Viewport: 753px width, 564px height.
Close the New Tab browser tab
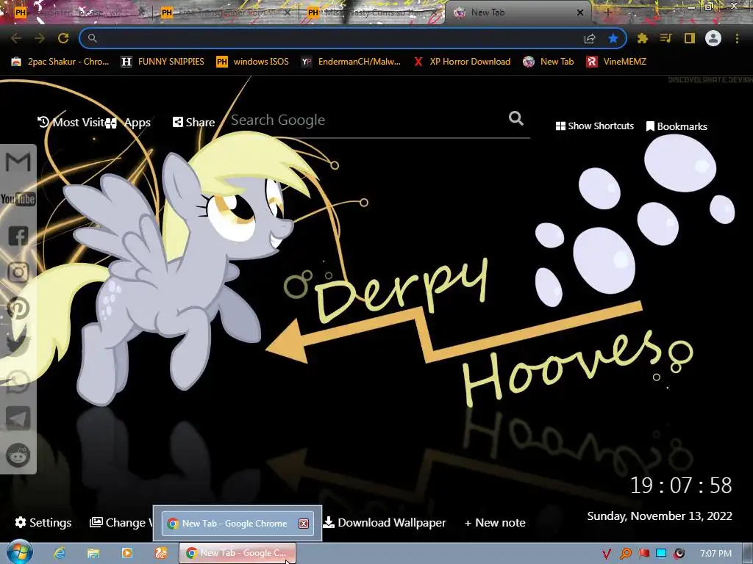pos(580,12)
